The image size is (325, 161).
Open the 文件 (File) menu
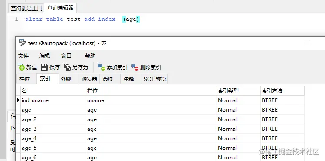pyautogui.click(x=23, y=55)
